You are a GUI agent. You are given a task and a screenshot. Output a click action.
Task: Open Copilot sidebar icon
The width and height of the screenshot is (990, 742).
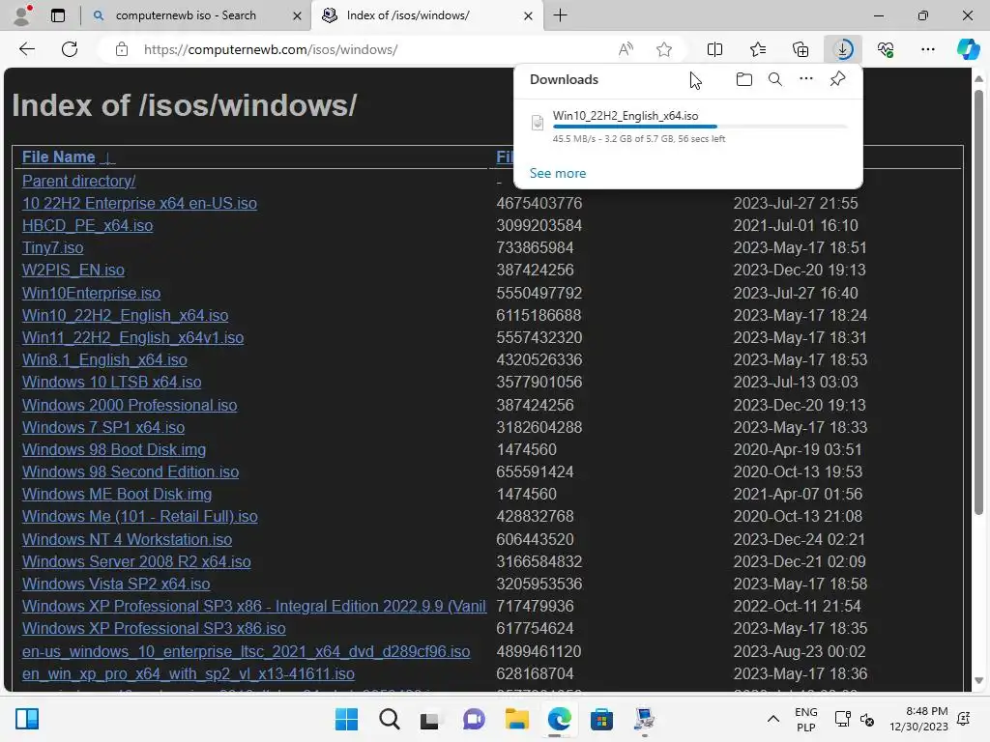[x=968, y=49]
